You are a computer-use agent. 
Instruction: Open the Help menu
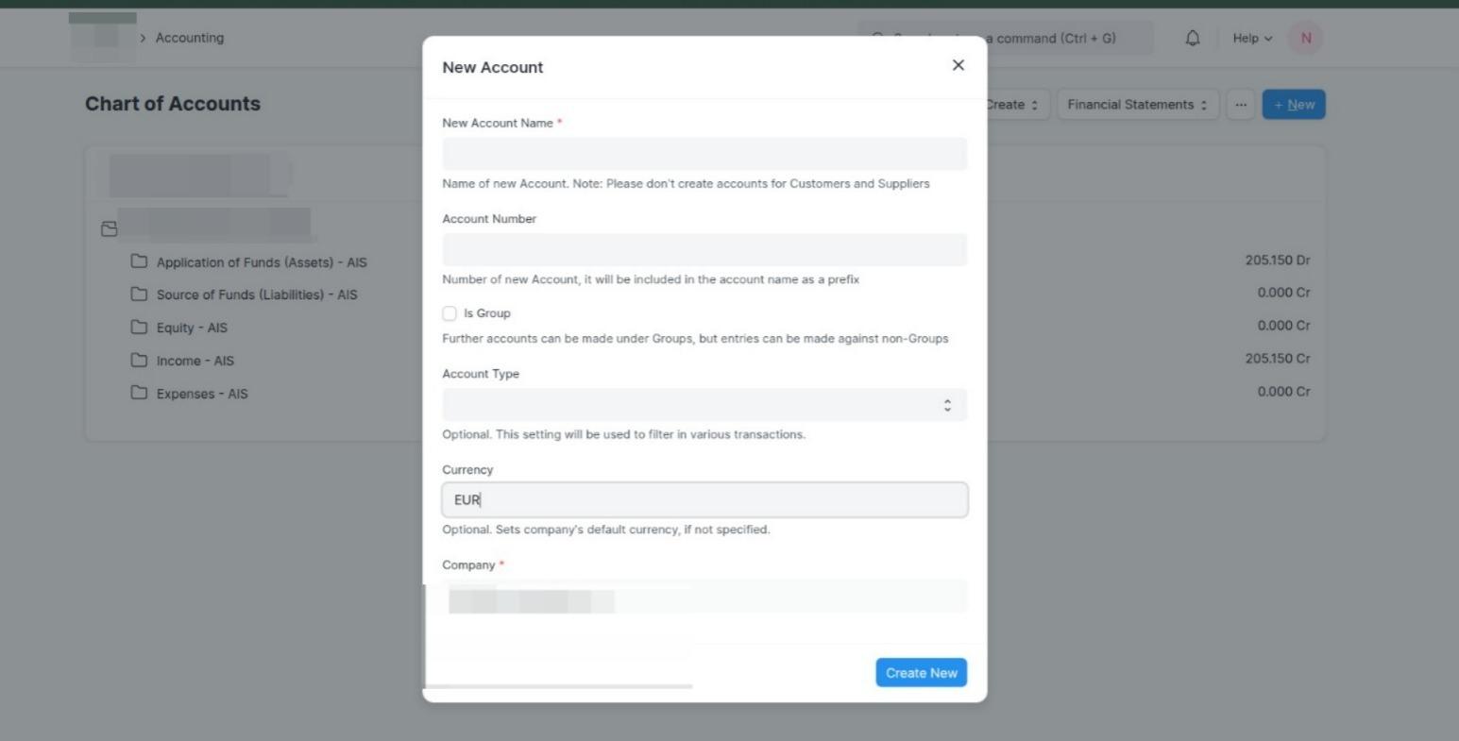click(x=1249, y=38)
